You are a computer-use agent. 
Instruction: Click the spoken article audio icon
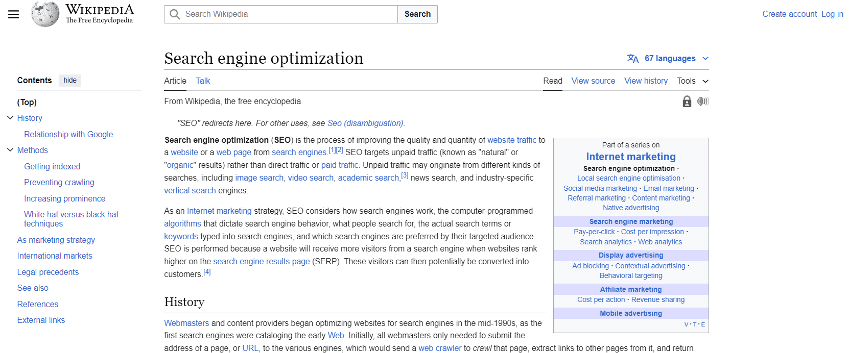tap(703, 102)
